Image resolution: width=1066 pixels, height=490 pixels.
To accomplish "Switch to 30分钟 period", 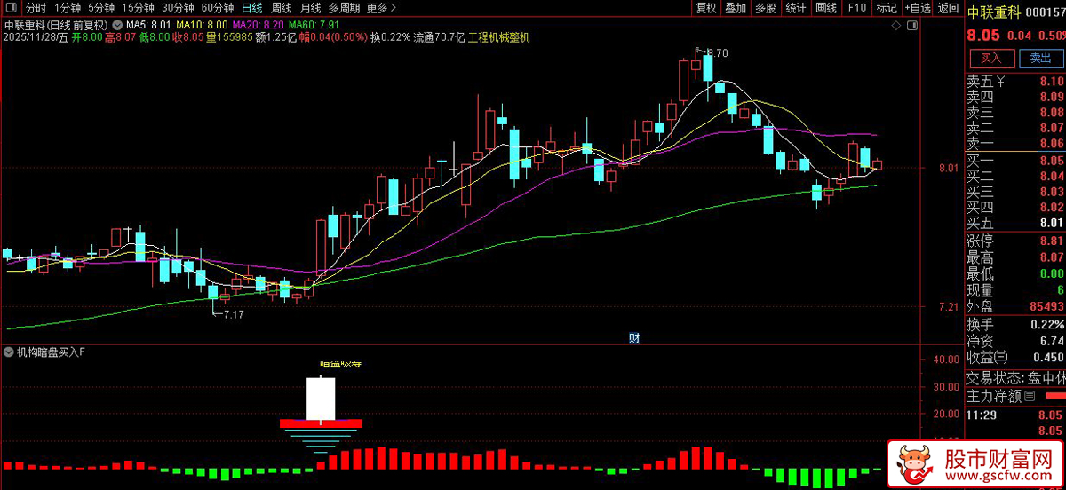I will 178,8.
